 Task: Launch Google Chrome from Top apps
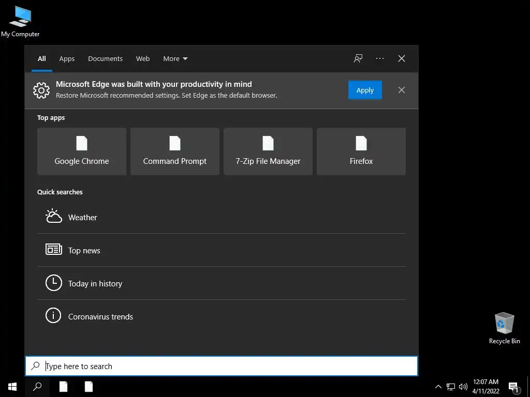tap(82, 151)
